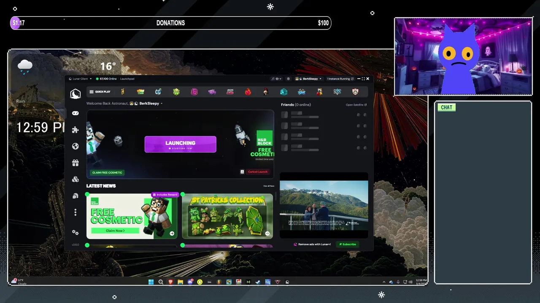Image resolution: width=540 pixels, height=303 pixels.
Task: Select the CG Quick Play server icon
Action: tap(158, 92)
